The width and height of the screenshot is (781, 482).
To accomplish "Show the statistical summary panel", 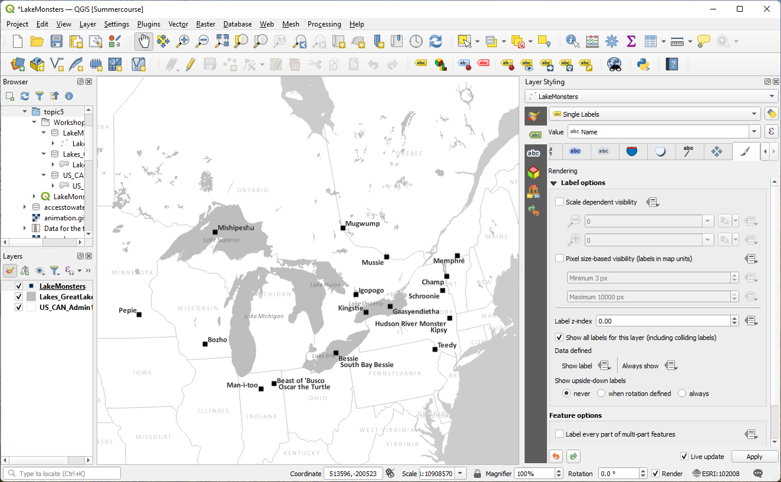I will [x=631, y=41].
